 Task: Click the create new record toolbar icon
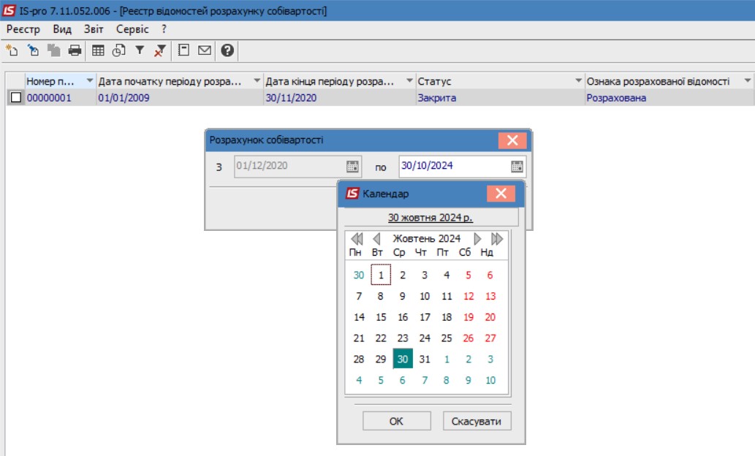[11, 50]
